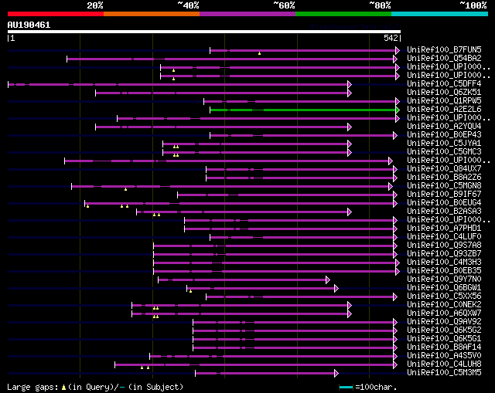
Task: Select UniRef100_C5M3M5 label
Action: click(x=444, y=373)
